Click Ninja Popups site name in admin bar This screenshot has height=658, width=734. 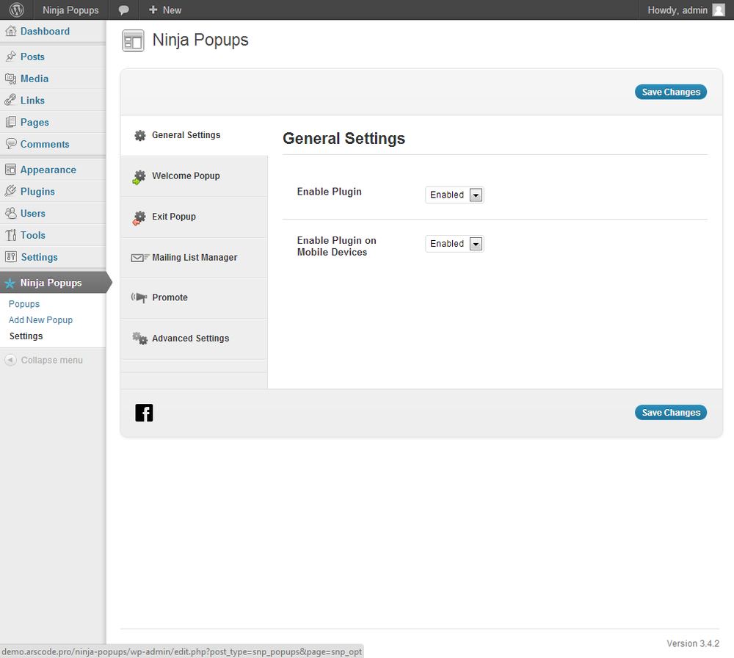[x=70, y=10]
